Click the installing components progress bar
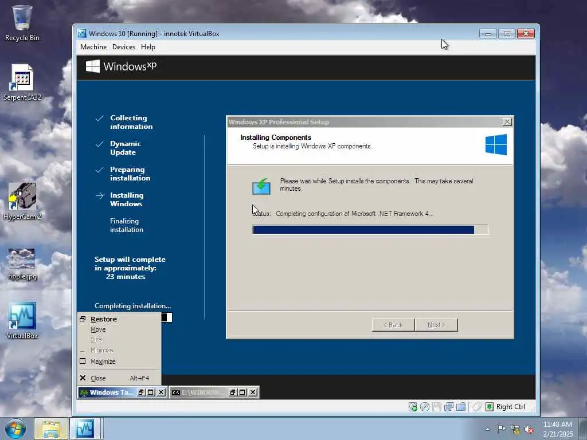 tap(370, 230)
